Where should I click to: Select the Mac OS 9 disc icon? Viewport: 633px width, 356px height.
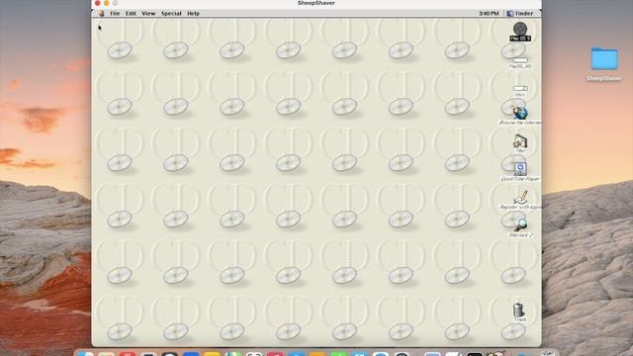pyautogui.click(x=520, y=29)
